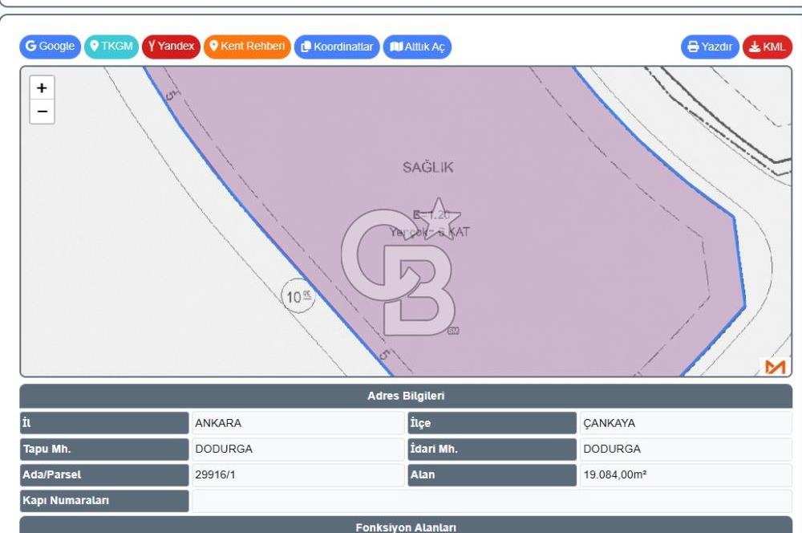This screenshot has height=533, width=802.
Task: Open the parcel in Google maps
Action: [x=50, y=47]
